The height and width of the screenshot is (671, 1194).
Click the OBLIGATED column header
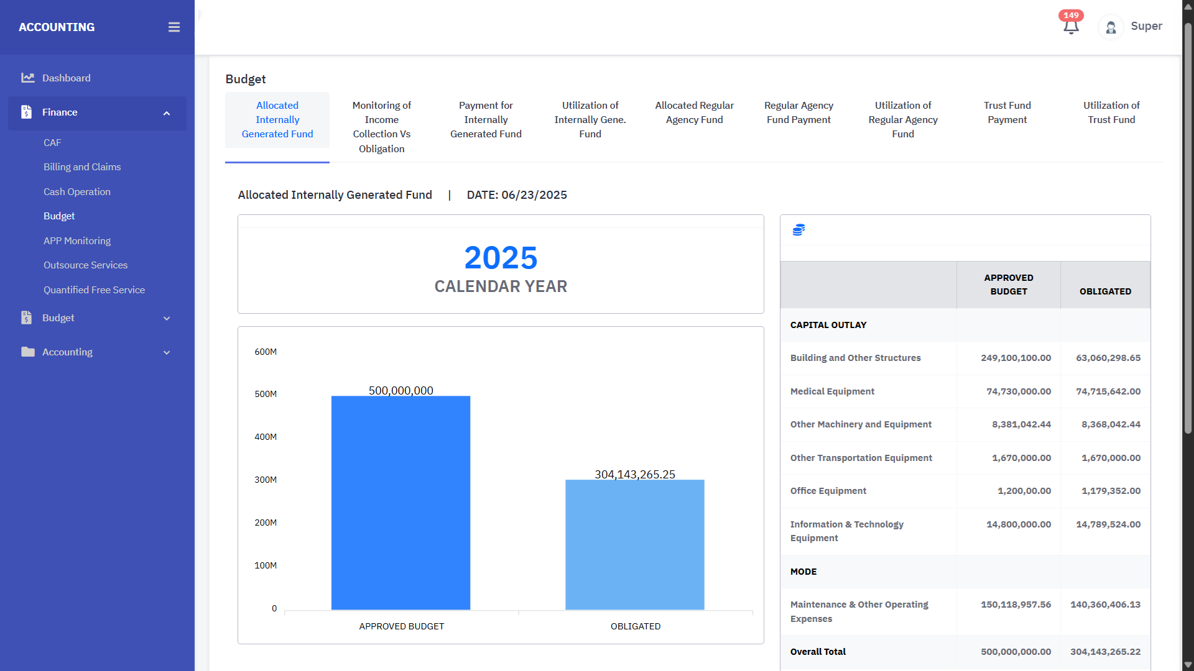(1105, 291)
